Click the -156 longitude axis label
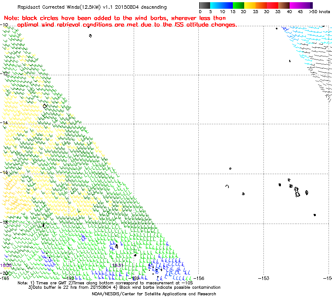This screenshot has height=301, width=332. click(x=199, y=278)
